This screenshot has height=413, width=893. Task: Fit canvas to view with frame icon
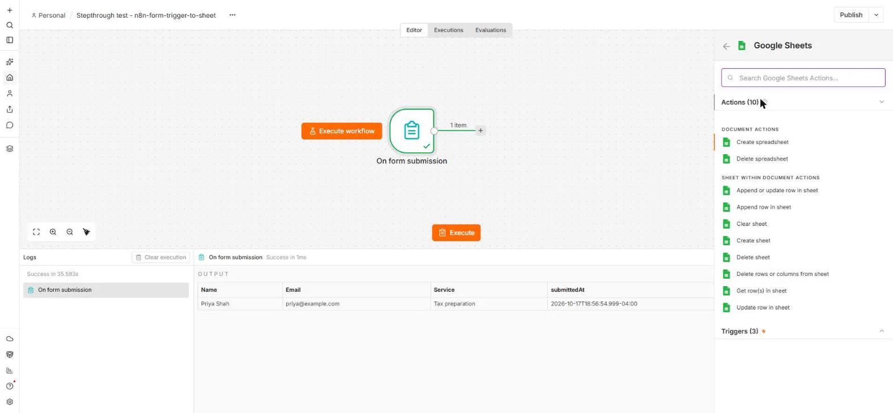pyautogui.click(x=36, y=232)
